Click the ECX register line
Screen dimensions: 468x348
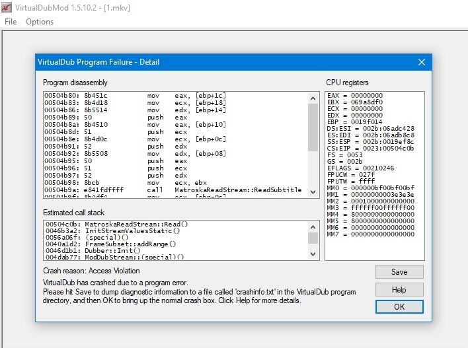pos(355,108)
